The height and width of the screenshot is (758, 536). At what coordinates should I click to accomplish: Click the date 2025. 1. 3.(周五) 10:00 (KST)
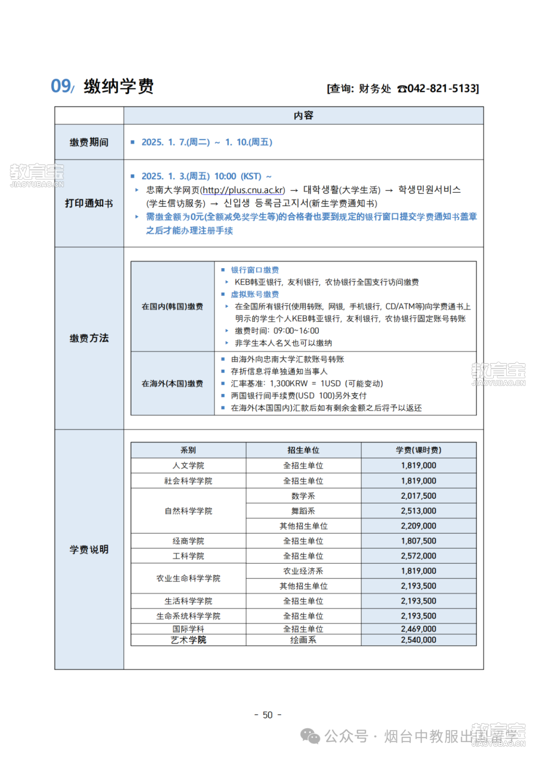tap(201, 176)
